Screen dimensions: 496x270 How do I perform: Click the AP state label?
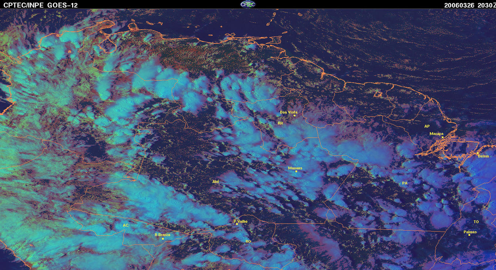coord(427,126)
